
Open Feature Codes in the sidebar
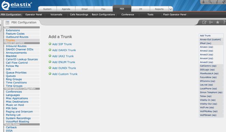pos(15,34)
